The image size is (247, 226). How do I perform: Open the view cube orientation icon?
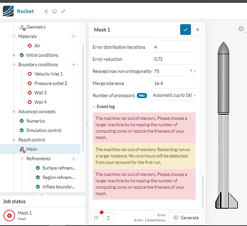(241, 29)
